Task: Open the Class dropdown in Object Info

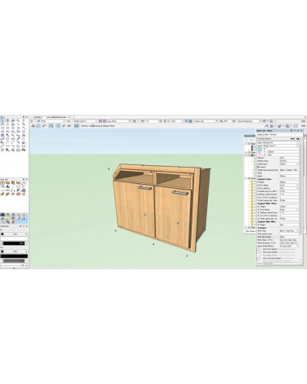Action: (281, 142)
